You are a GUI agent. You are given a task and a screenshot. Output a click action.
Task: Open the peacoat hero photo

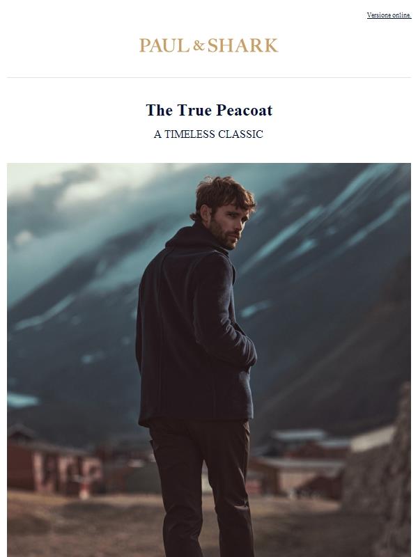pos(209,360)
